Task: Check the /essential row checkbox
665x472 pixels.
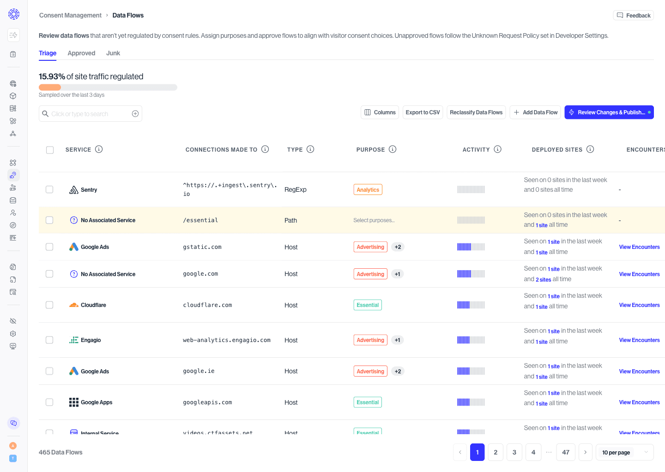Action: coord(49,220)
